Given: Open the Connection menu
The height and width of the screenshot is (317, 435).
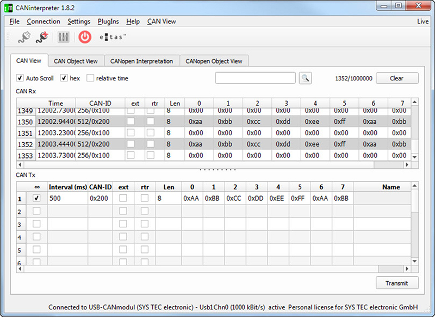Looking at the screenshot, I should pyautogui.click(x=43, y=22).
